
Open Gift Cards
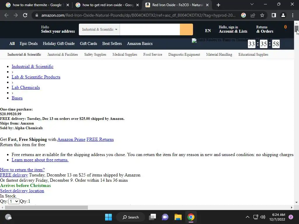click(x=88, y=44)
